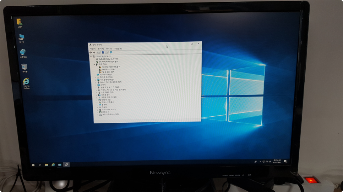Expand the 마우스 및 기타 포인팅 장치 category
This screenshot has height=192, width=343.
point(96,82)
